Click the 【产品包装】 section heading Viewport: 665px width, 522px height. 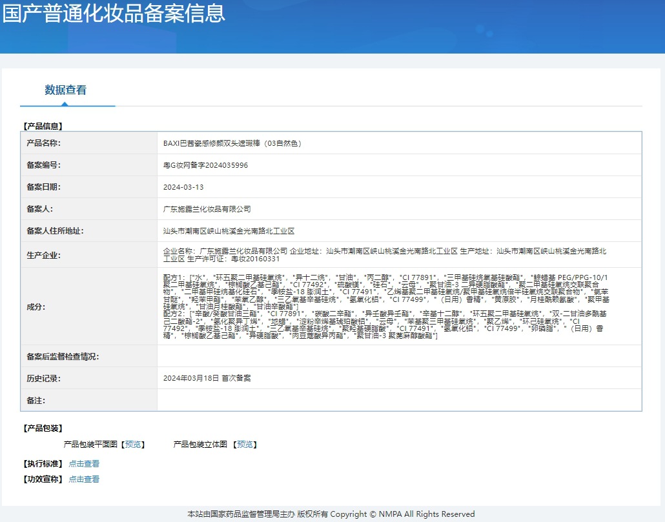point(43,428)
